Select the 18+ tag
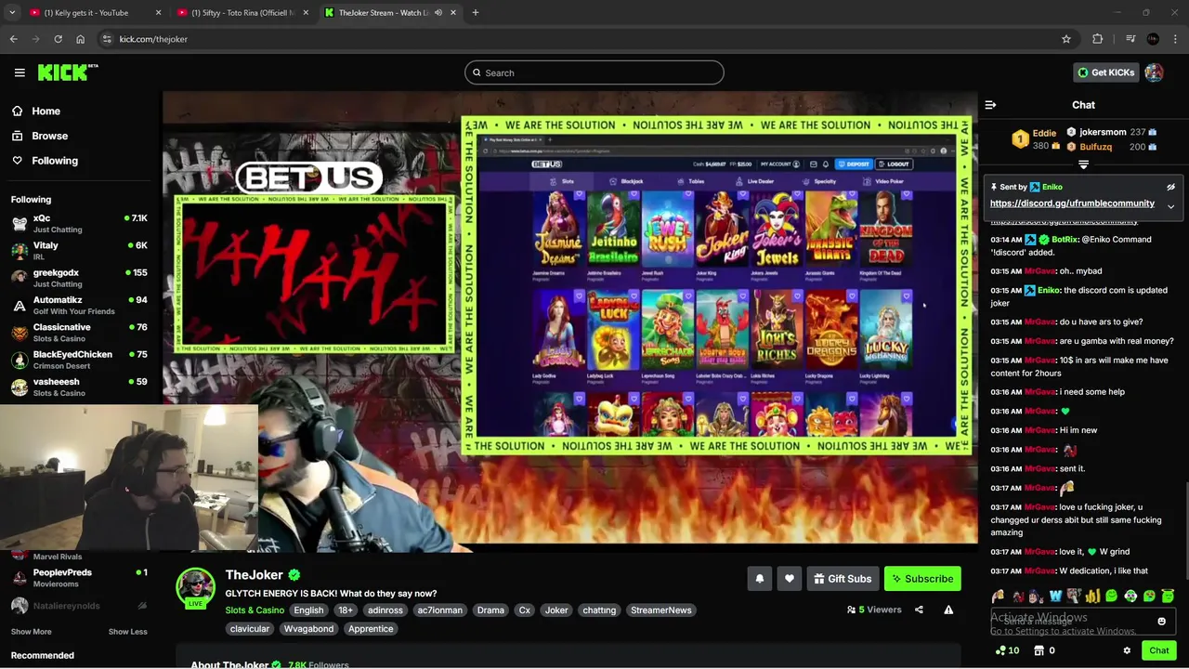The image size is (1189, 669). 346,610
